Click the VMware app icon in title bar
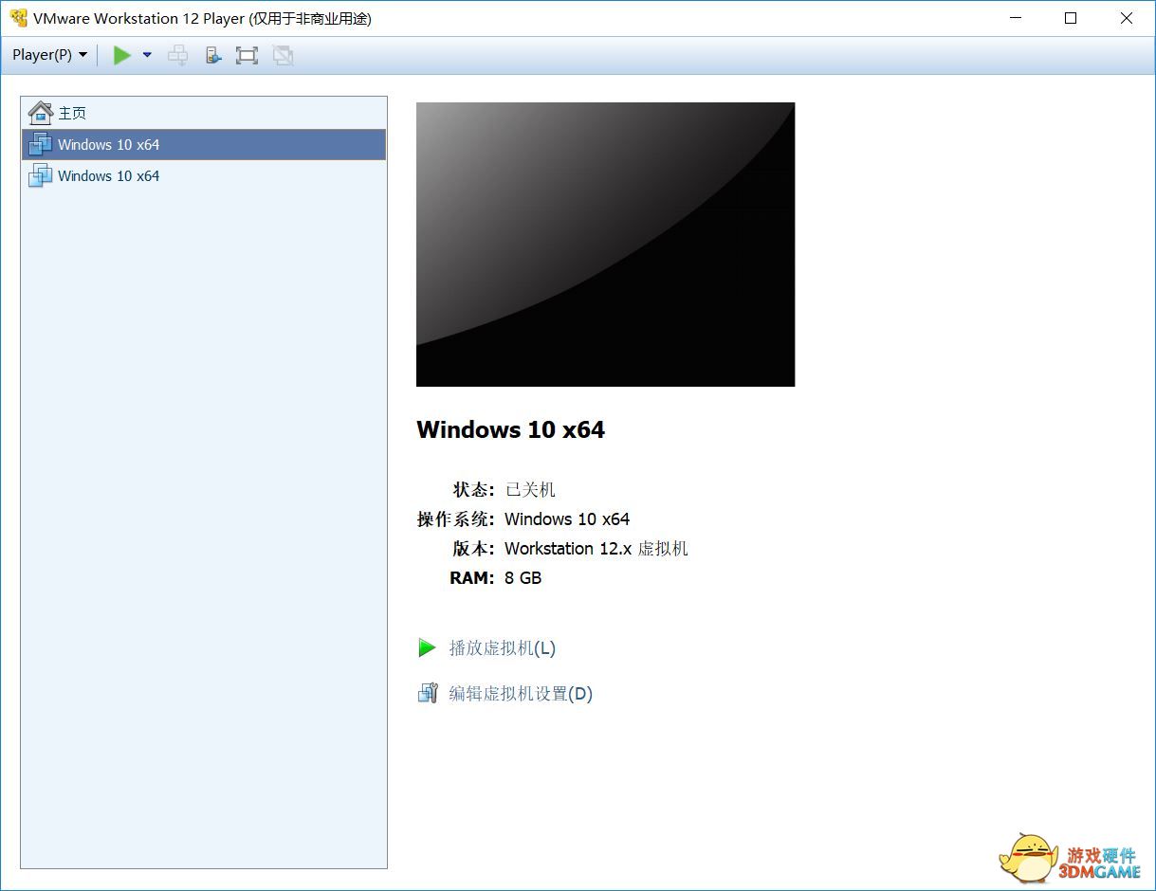The image size is (1156, 891). click(x=18, y=18)
